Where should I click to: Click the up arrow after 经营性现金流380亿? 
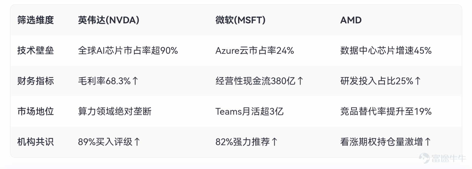coord(300,81)
